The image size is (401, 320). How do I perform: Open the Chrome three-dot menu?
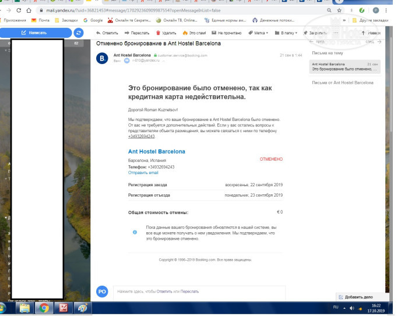pos(386,10)
